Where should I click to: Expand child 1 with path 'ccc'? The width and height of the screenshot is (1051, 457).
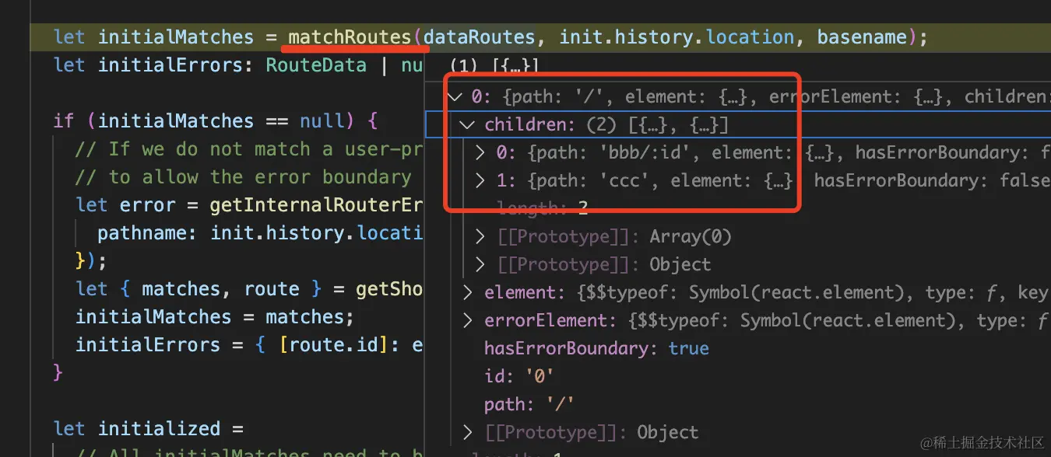[480, 181]
